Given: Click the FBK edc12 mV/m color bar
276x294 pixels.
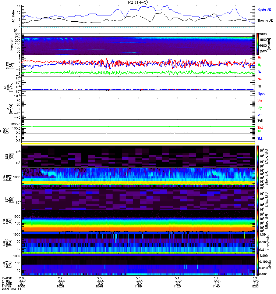Looking at the screenshot, I should point(258,243).
